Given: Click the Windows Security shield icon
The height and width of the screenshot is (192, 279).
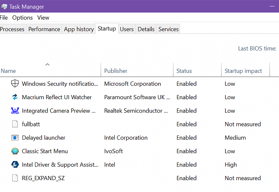Looking at the screenshot, I should point(15,84).
